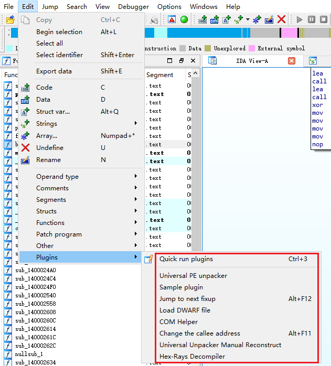Viewport: 331px width, 366px height.
Task: Pause the debugger process
Action: point(312,19)
